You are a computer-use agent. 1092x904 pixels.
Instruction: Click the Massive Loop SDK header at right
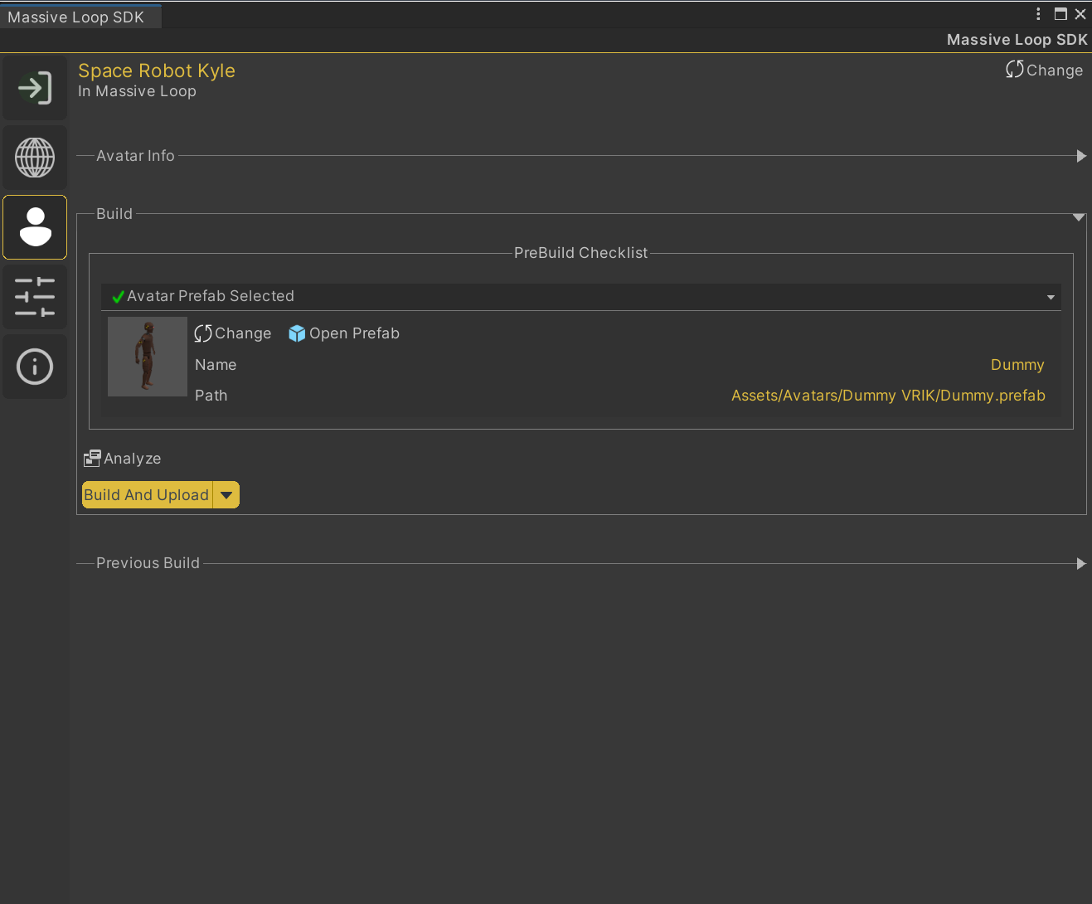click(x=1017, y=40)
